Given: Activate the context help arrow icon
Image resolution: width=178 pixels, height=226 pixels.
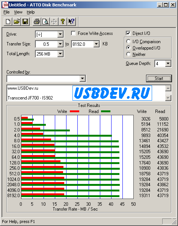Looking at the screenshot, I should coord(71,22).
